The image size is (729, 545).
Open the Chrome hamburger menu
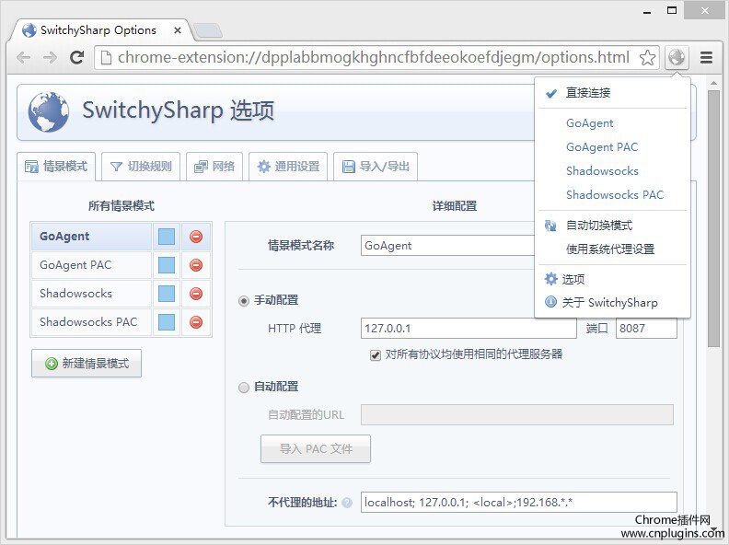[x=706, y=58]
